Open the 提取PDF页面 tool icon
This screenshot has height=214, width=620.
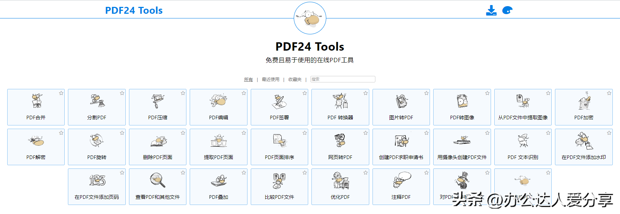pos(218,141)
